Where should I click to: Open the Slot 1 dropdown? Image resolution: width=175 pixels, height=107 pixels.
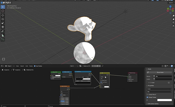click(x=74, y=66)
